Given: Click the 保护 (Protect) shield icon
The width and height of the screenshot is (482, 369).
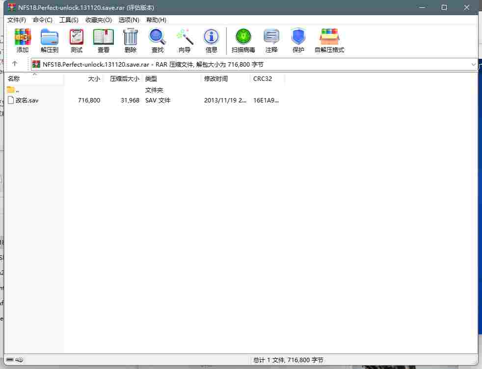Looking at the screenshot, I should click(298, 41).
